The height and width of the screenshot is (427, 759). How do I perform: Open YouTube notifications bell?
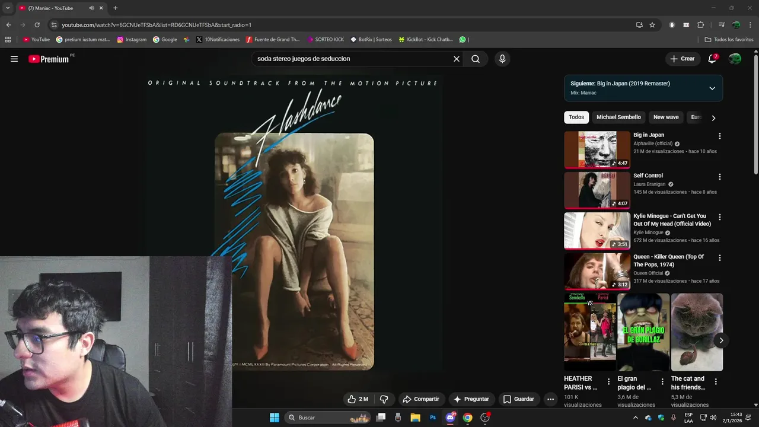tap(712, 59)
